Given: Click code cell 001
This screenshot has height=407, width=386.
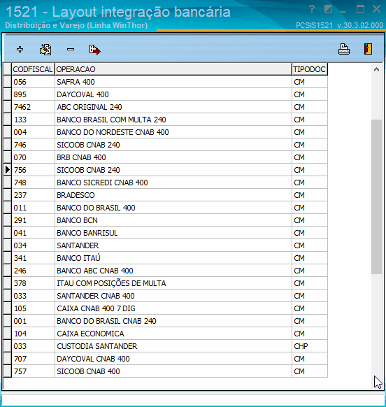Looking at the screenshot, I should pos(33,321).
